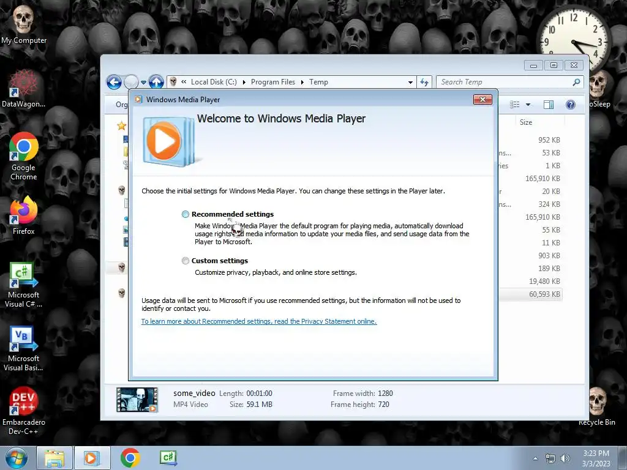Launch Firefox from the desktop
Image resolution: width=627 pixels, height=470 pixels.
(x=24, y=216)
